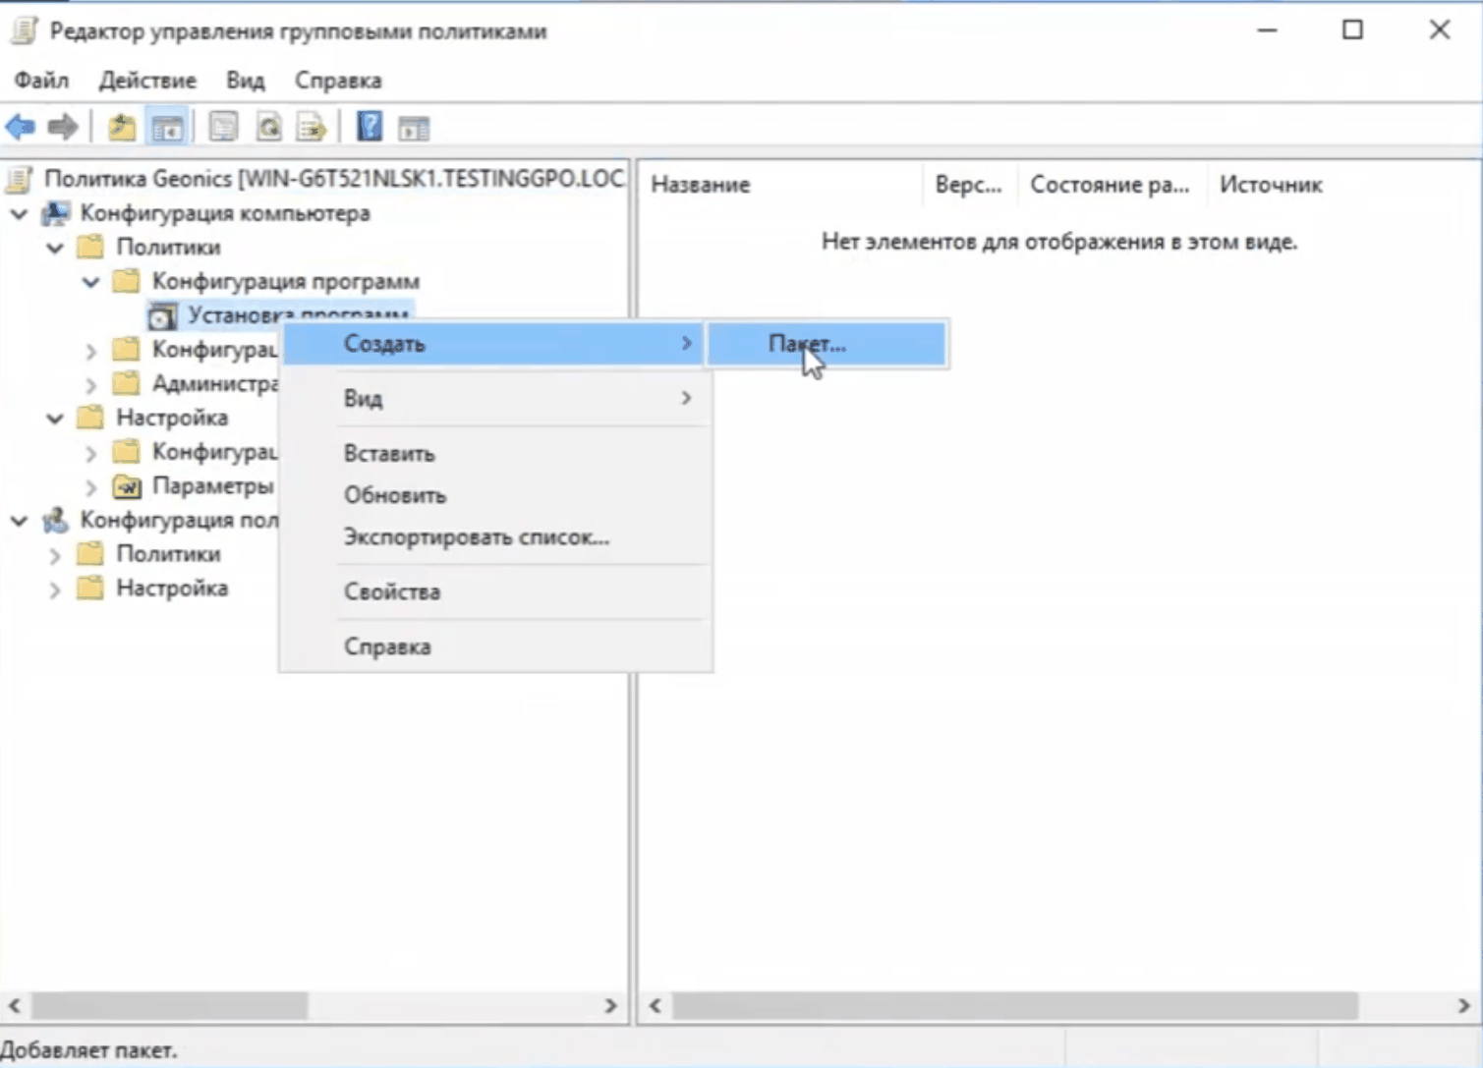Collapse the Конфигурация программ folder
The image size is (1483, 1068).
click(91, 282)
